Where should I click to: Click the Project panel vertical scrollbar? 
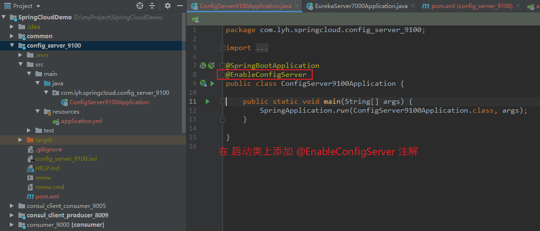tap(184, 74)
